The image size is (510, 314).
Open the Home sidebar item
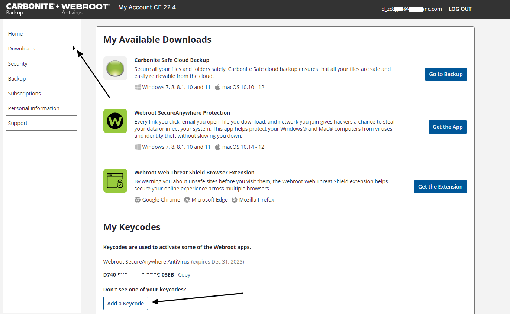click(x=16, y=34)
